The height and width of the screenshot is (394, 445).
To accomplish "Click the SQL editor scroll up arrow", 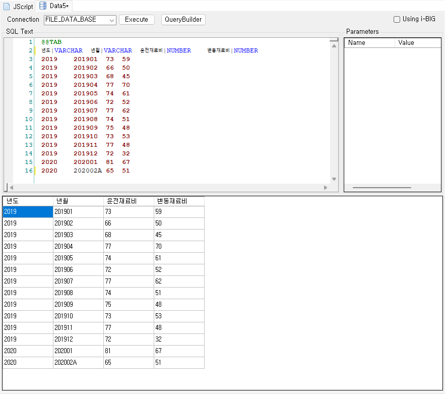I will [x=334, y=46].
